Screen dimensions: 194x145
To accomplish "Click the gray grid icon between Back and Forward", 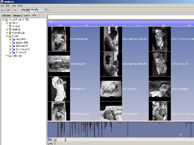I will 9,10.
